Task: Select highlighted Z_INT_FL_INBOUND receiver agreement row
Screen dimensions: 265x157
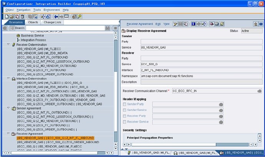Action: pyautogui.click(x=55, y=138)
